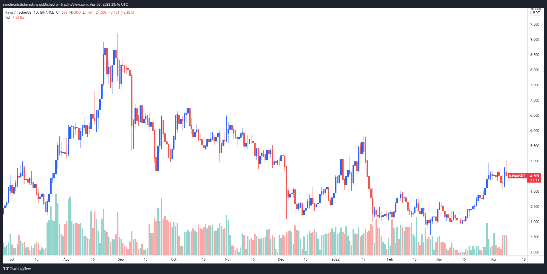
Task: Click the KAVAUSDT price label on the axis
Action: [517, 176]
